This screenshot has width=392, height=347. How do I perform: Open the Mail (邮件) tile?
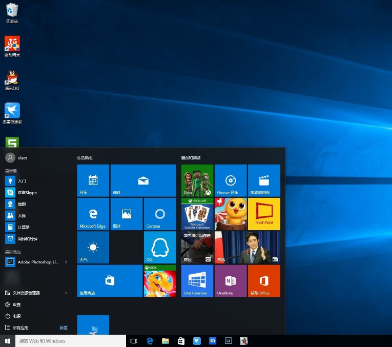(143, 180)
